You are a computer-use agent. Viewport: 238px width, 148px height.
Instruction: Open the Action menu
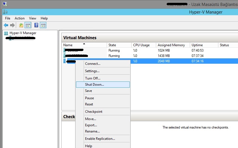click(x=20, y=18)
